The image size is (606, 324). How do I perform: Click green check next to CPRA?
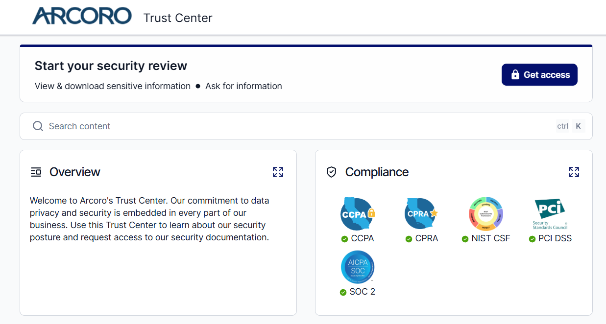point(409,239)
